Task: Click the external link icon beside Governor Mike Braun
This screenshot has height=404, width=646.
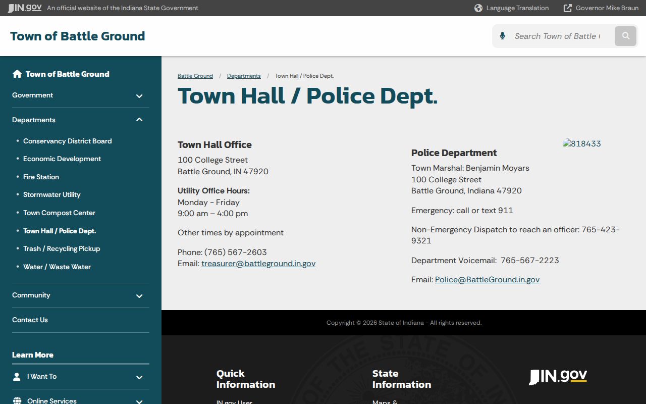Action: (x=568, y=8)
